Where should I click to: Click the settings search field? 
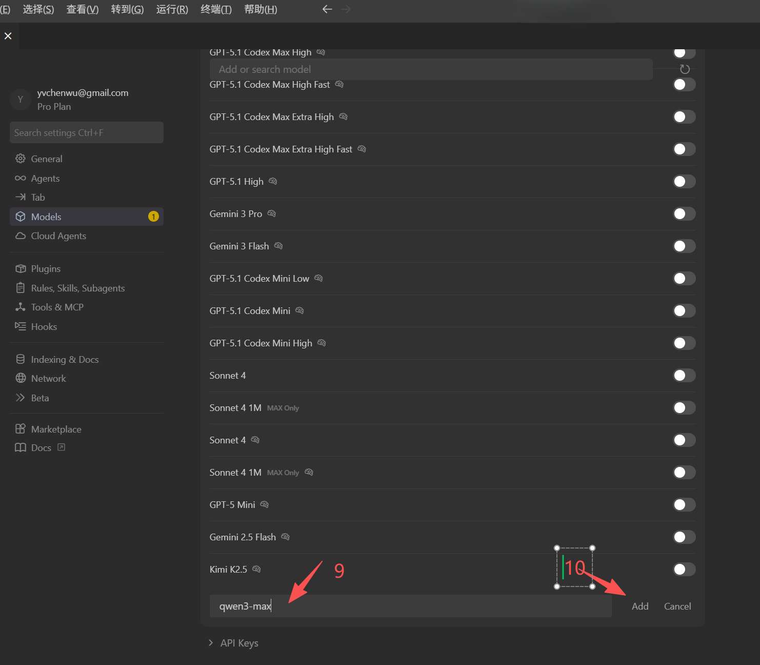(86, 132)
